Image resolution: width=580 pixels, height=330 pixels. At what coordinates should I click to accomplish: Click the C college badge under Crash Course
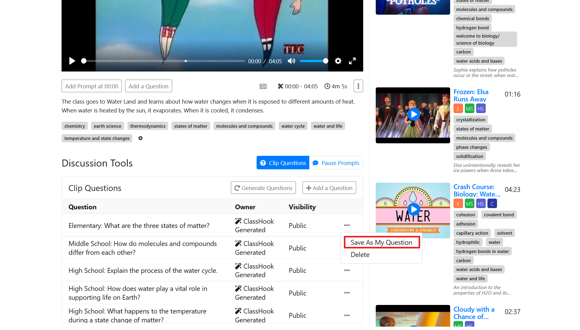492,204
